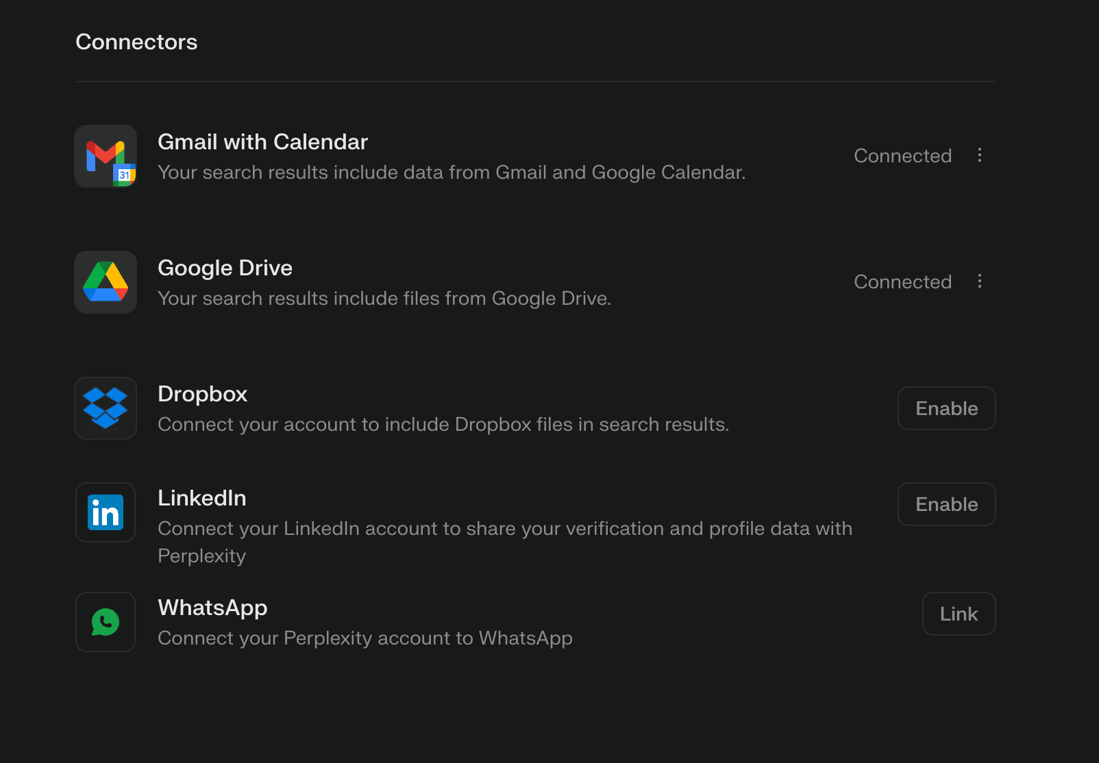Enable the Dropbox connector
Screen dimensions: 1099x763
tap(946, 408)
